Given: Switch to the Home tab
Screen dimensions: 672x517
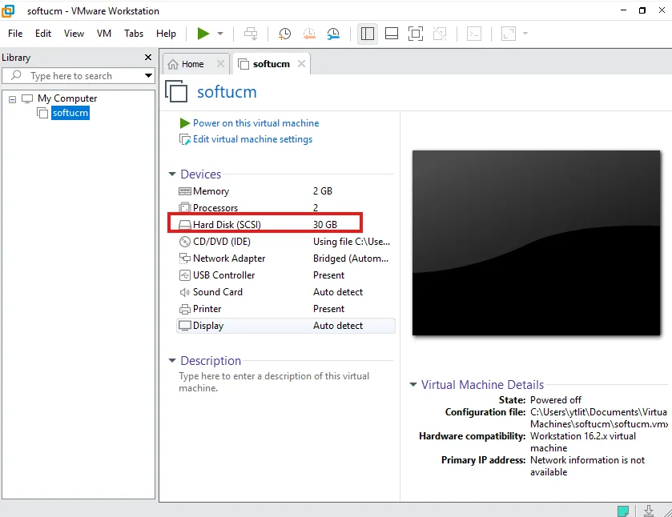Looking at the screenshot, I should click(192, 64).
